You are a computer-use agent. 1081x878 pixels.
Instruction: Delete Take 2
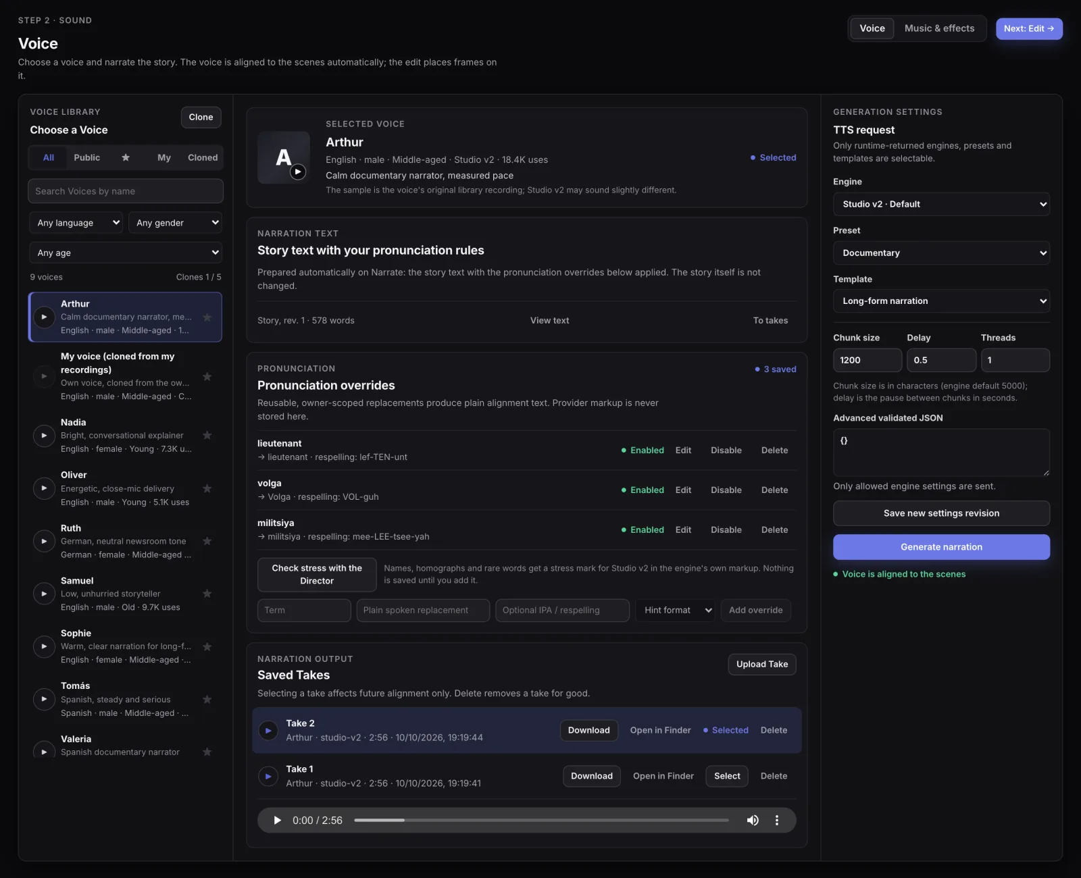774,730
